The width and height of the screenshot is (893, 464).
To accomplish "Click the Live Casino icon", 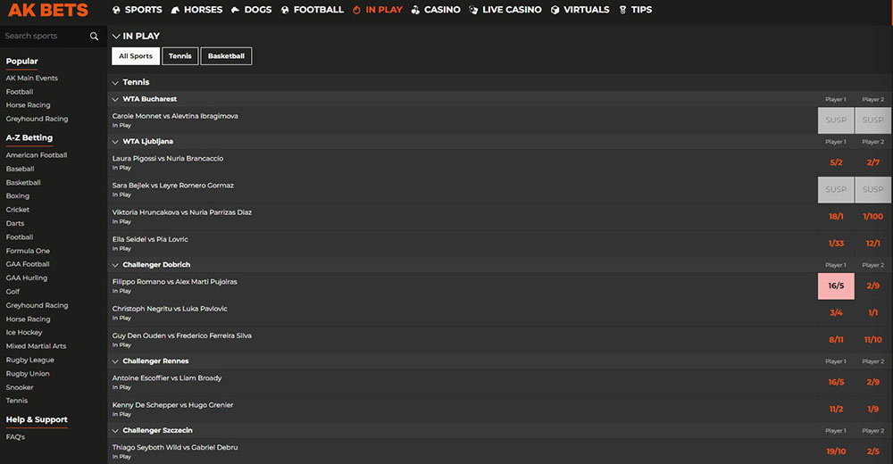I will [x=473, y=10].
